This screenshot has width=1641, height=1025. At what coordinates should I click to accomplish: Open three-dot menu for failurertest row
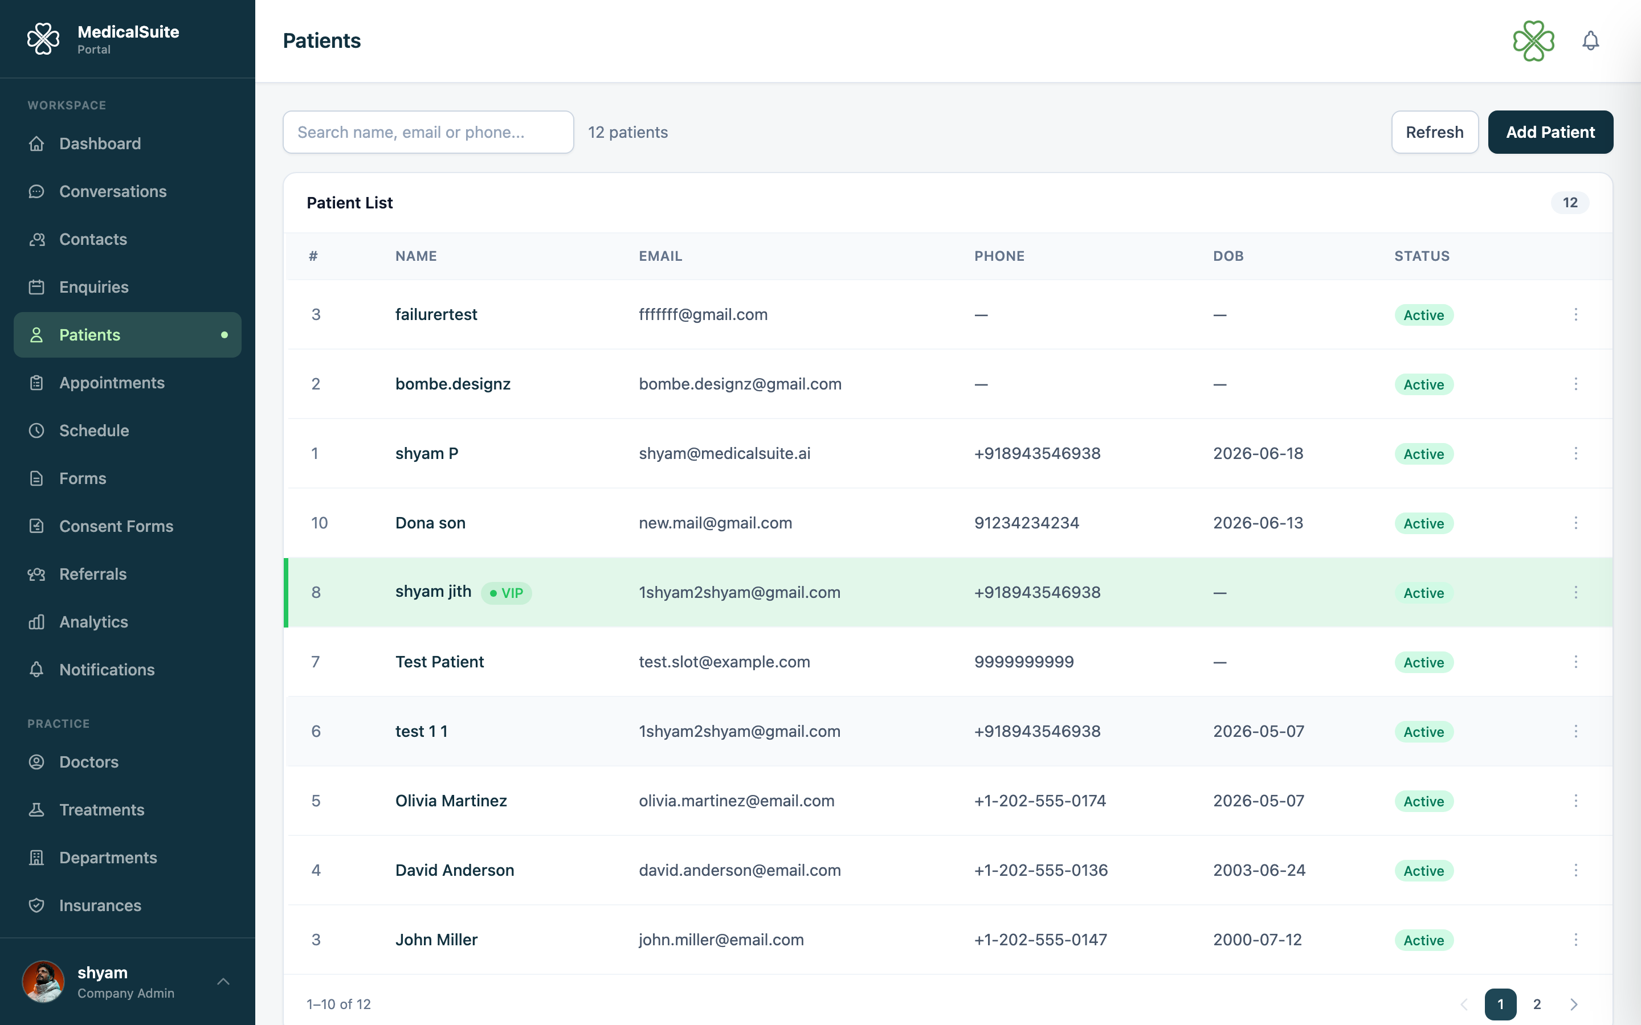1575,314
